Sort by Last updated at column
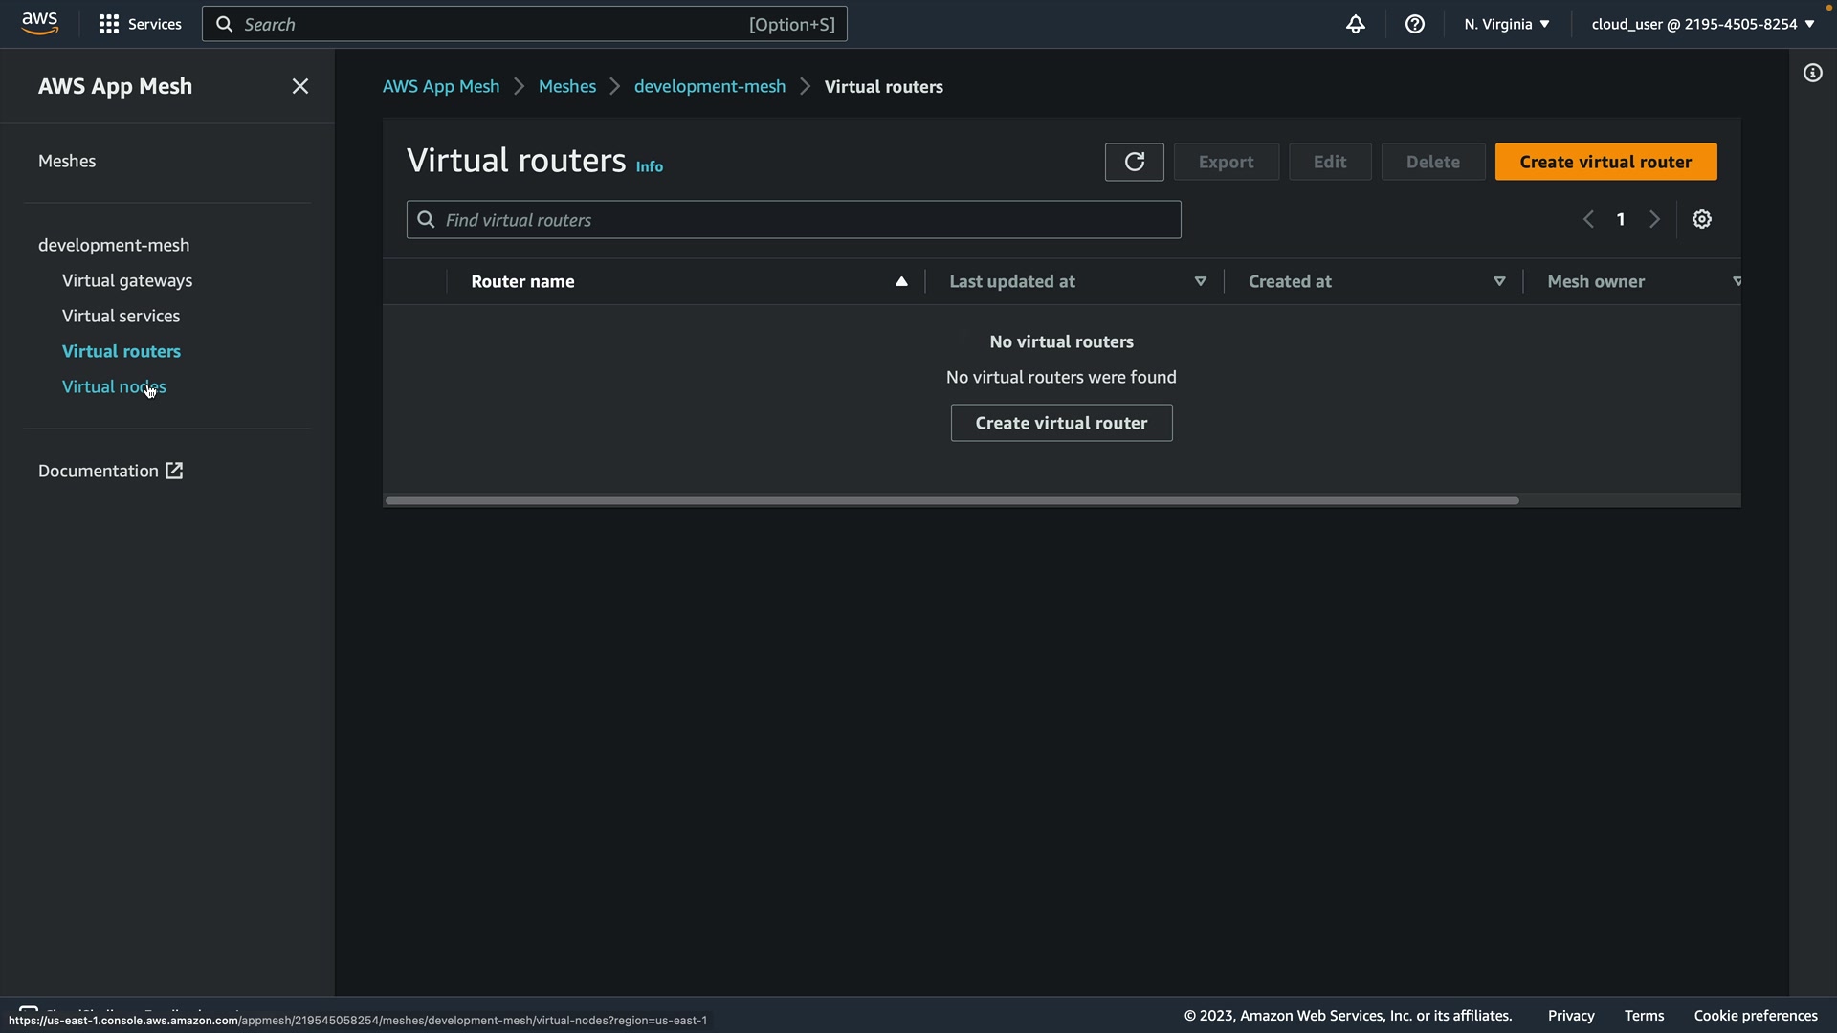1837x1033 pixels. click(x=1200, y=281)
